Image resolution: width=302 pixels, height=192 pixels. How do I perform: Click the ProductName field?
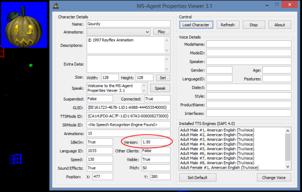click(249, 105)
